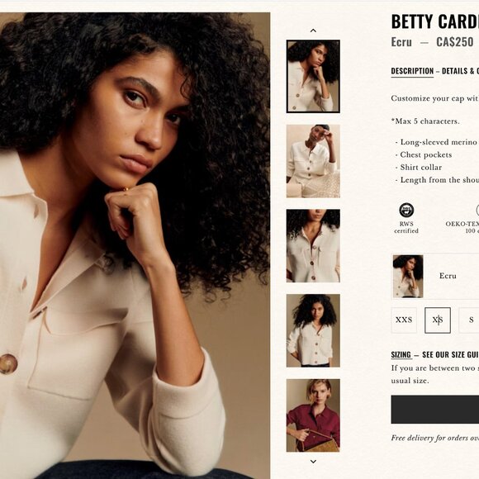Click the black add-to-cart button

pyautogui.click(x=435, y=410)
